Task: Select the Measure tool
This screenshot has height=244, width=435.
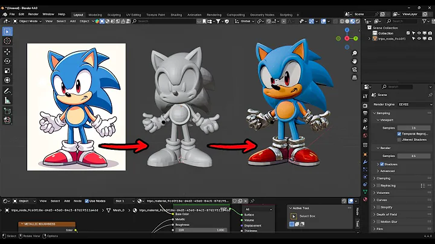Action: point(7,100)
